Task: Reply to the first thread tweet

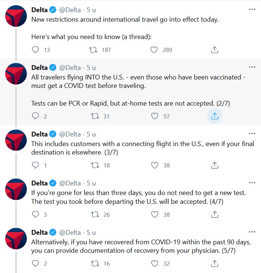Action: point(36,50)
